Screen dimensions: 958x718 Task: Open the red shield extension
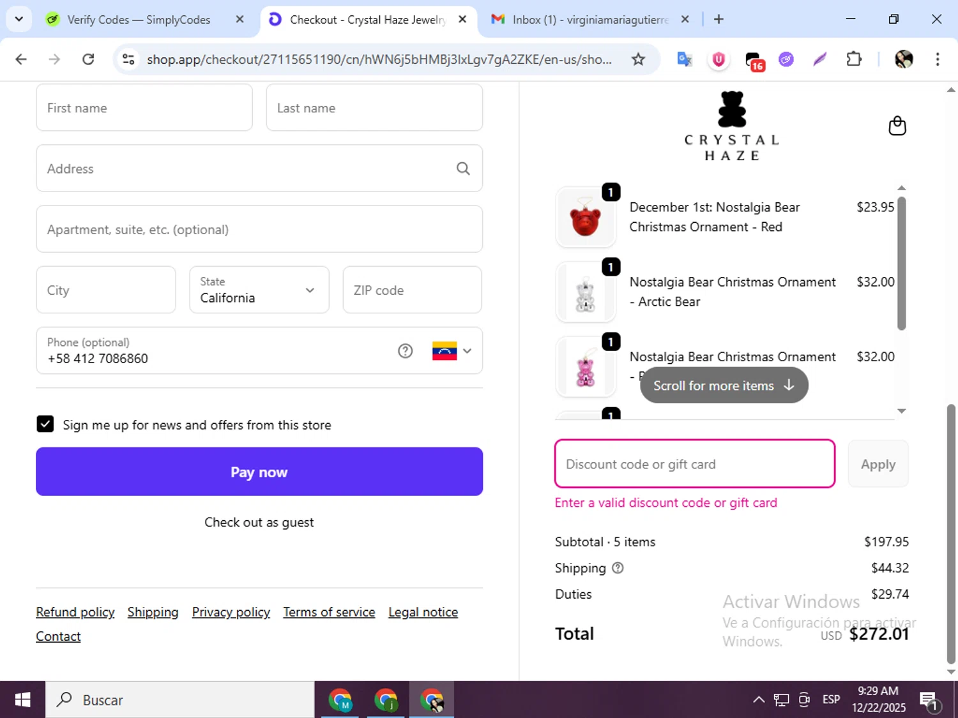pyautogui.click(x=718, y=59)
